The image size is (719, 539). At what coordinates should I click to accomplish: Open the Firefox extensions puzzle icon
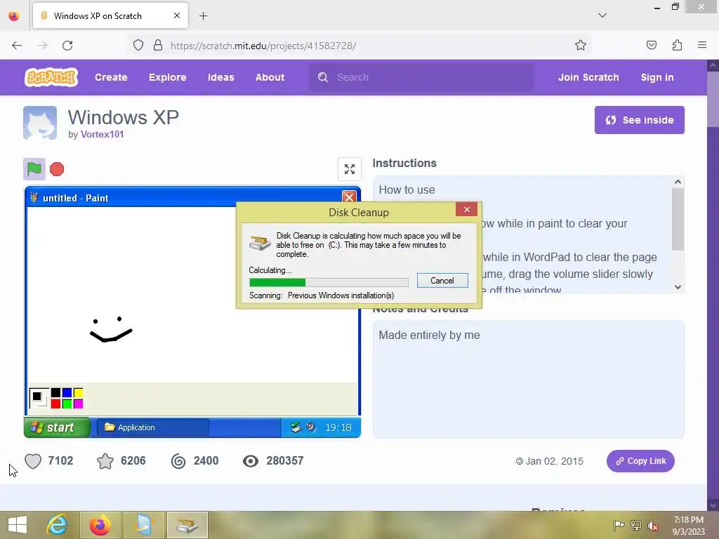tap(677, 45)
